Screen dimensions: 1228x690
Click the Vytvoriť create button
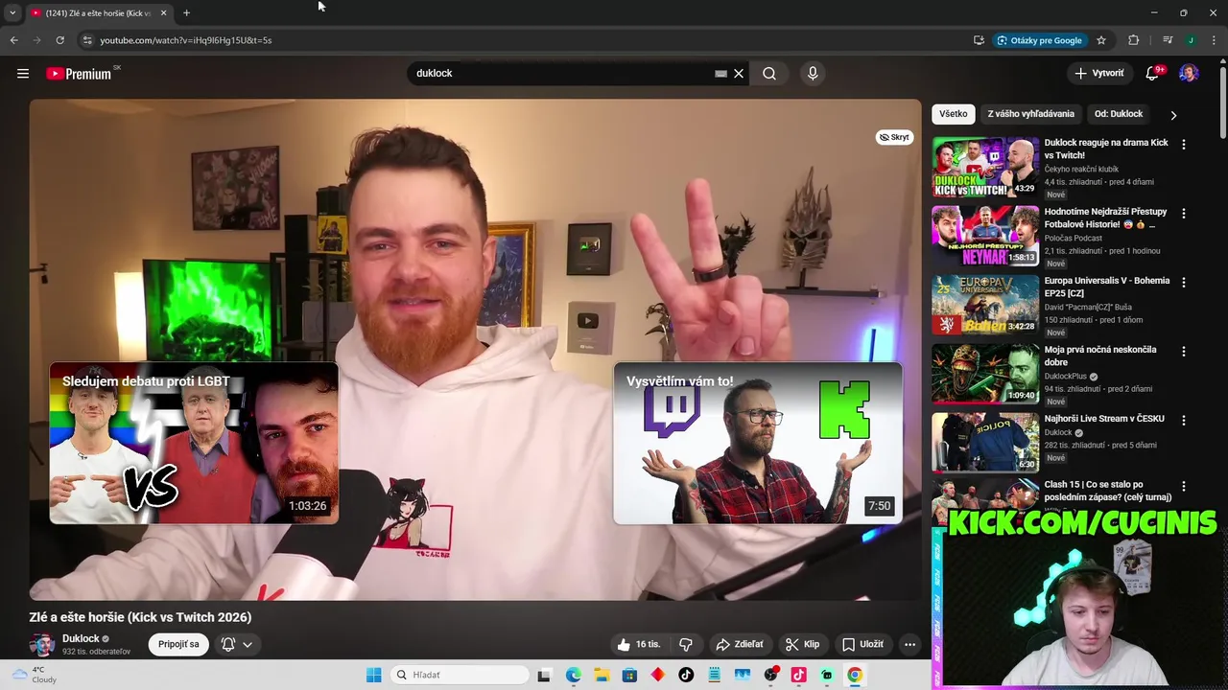[x=1098, y=73]
